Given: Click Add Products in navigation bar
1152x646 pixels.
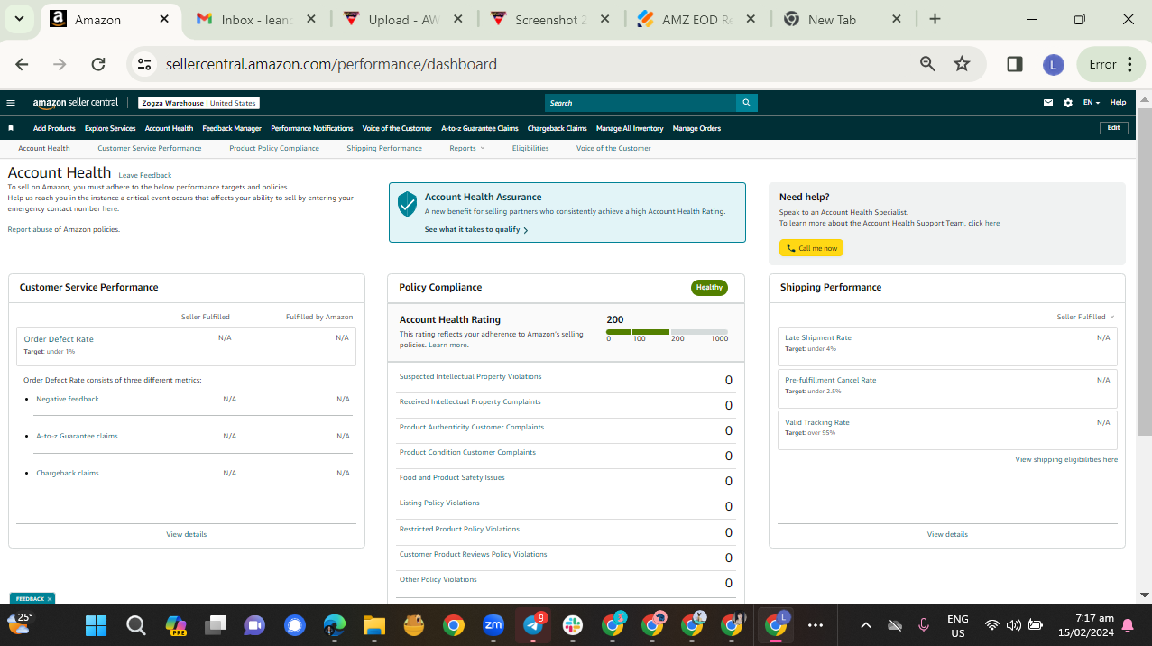Looking at the screenshot, I should (x=54, y=128).
